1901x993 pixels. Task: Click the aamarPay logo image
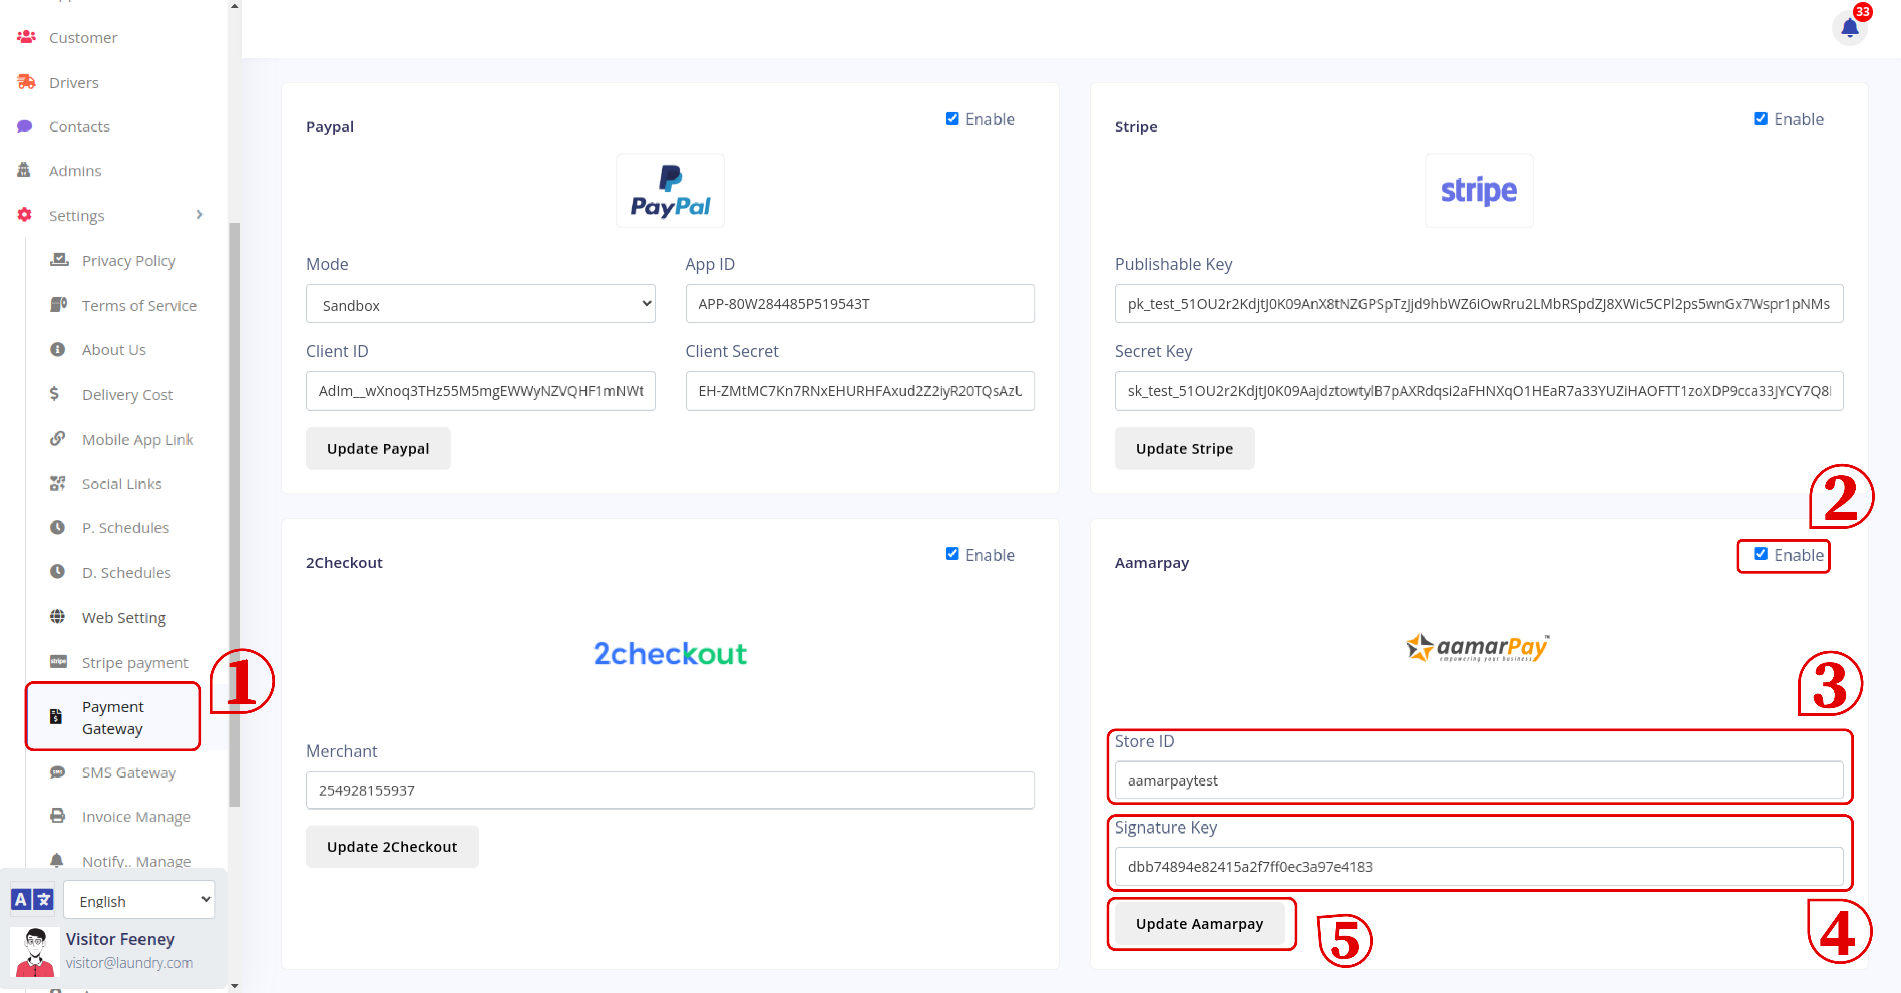[x=1478, y=648]
